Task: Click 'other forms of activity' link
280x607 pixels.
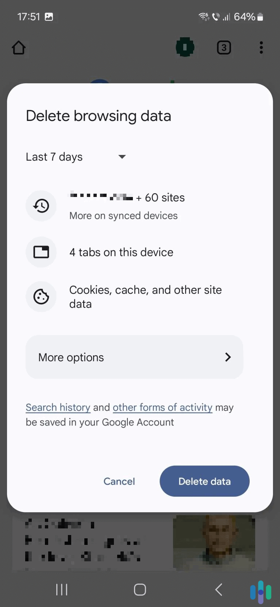Action: 162,407
